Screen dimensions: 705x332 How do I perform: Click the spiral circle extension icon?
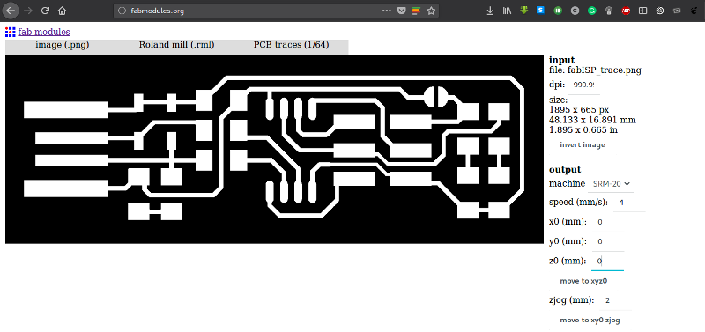point(660,11)
